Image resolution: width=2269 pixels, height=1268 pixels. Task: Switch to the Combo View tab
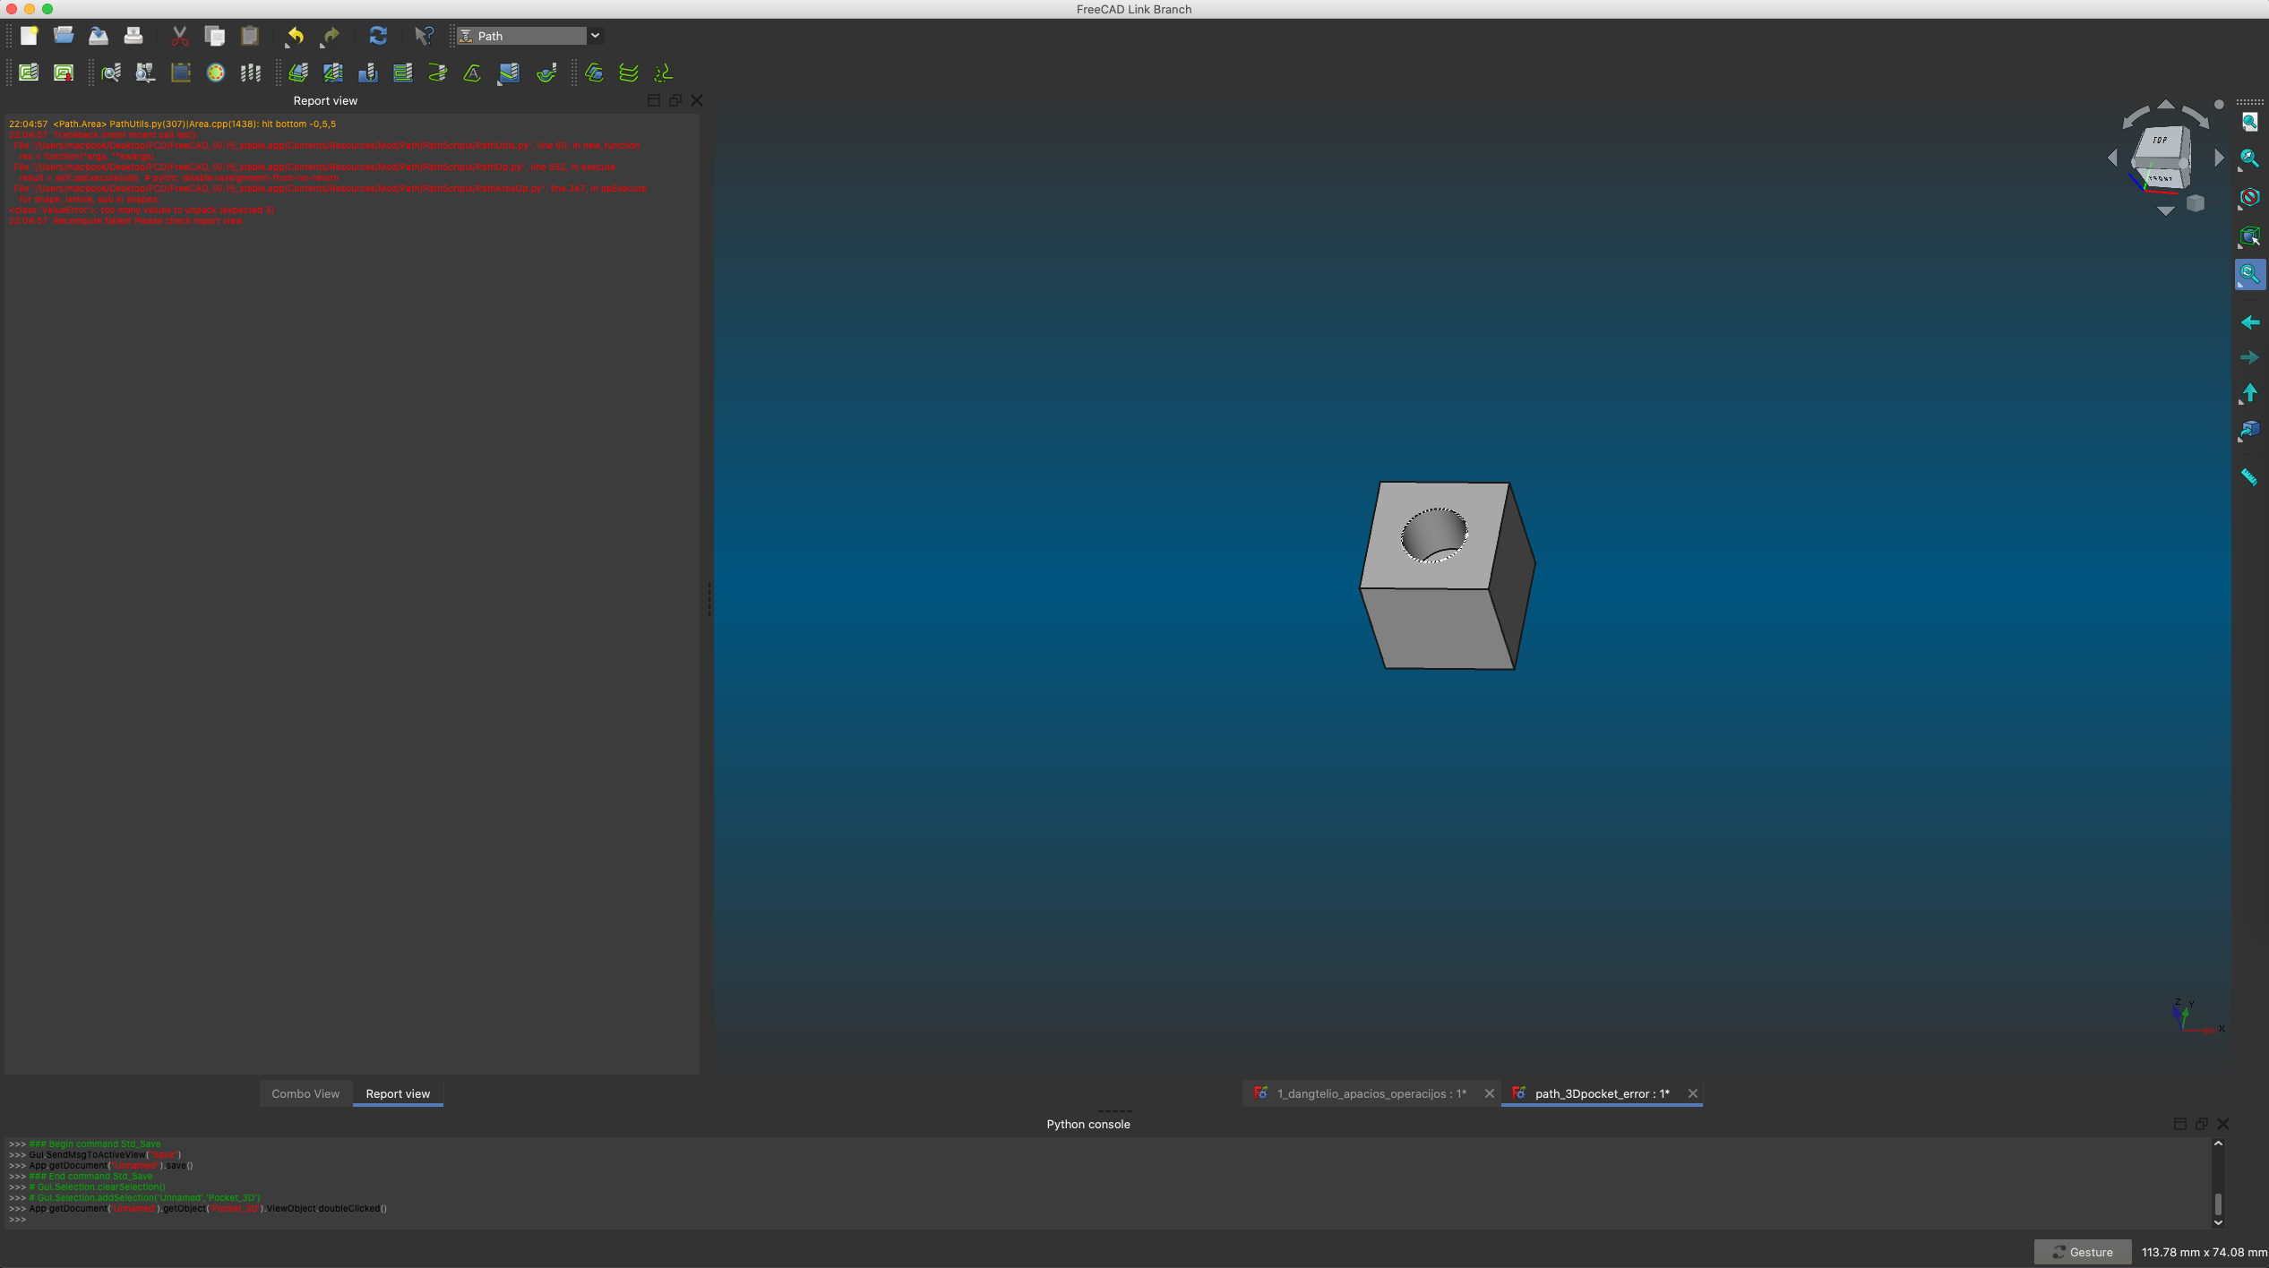point(305,1092)
